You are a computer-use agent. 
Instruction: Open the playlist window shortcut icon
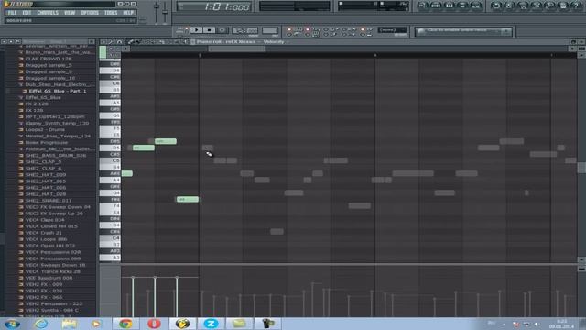click(x=422, y=5)
